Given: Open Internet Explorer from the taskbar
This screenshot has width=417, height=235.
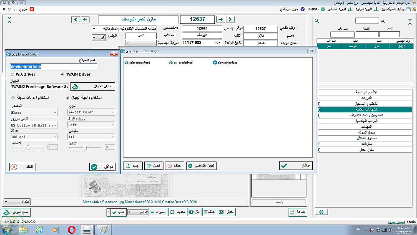Looking at the screenshot, I should (x=40, y=230).
